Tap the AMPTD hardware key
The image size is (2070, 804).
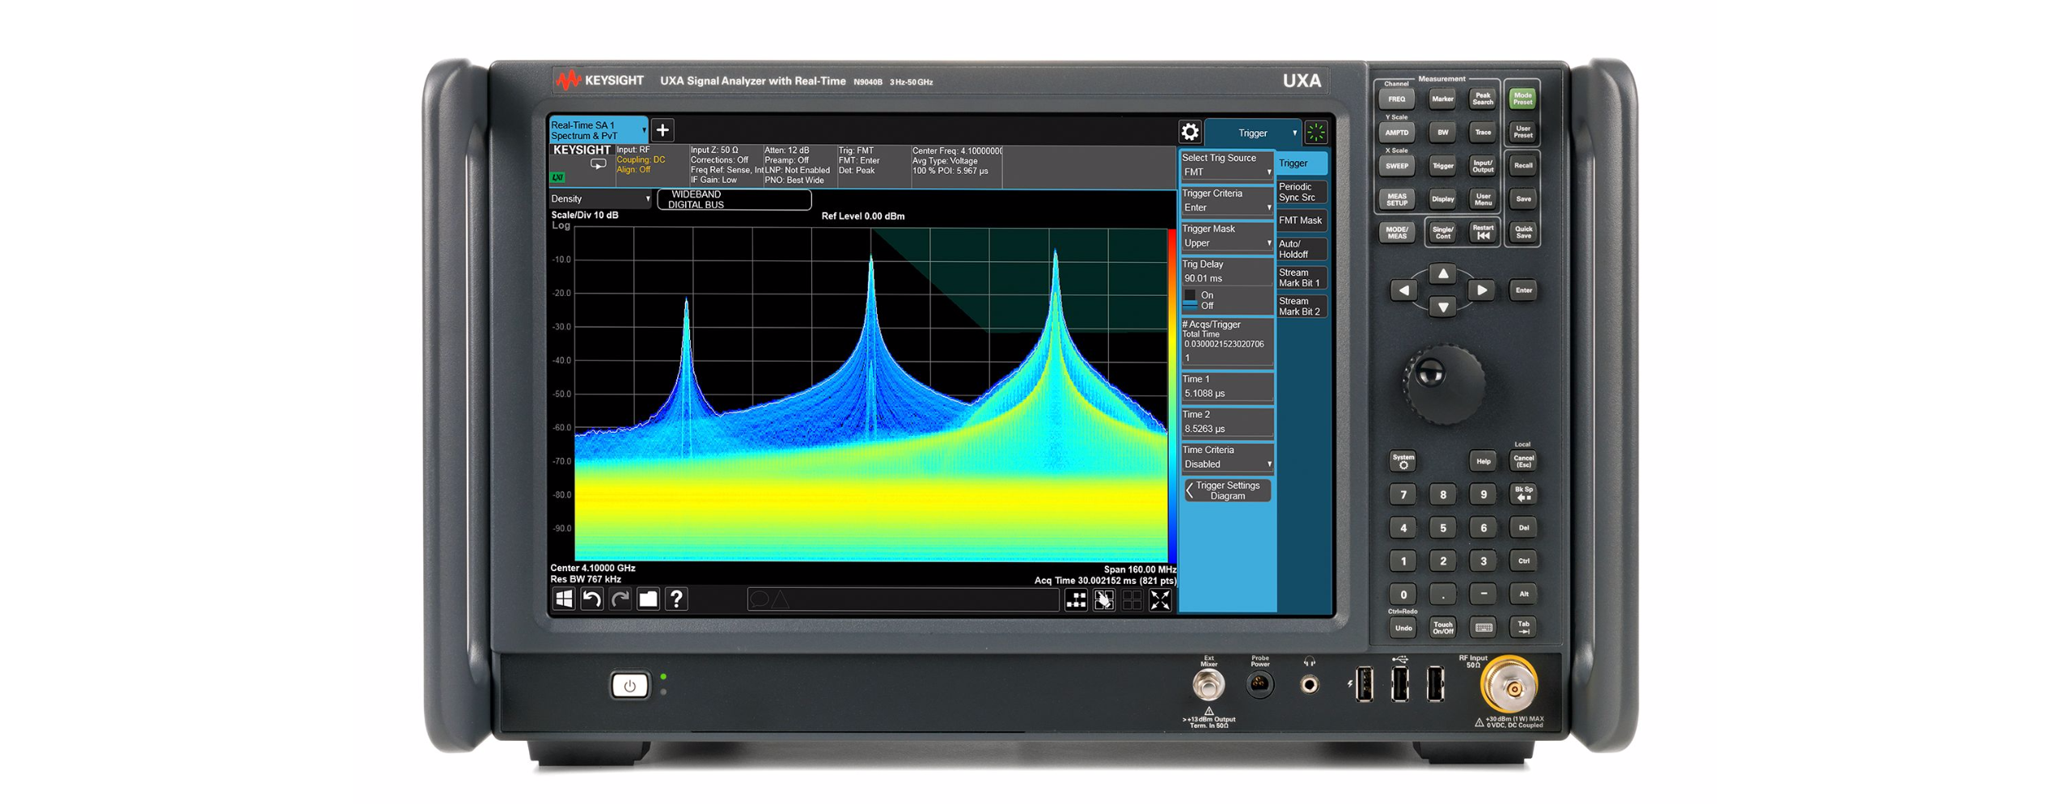coord(1396,133)
